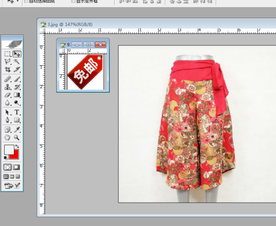Click the 3.jpg document title bar
Viewport: 276px width, 226px height.
(157, 24)
